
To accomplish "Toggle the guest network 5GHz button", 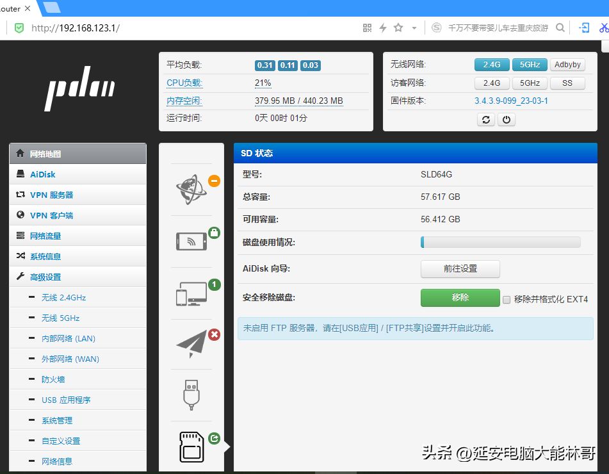I will click(530, 83).
